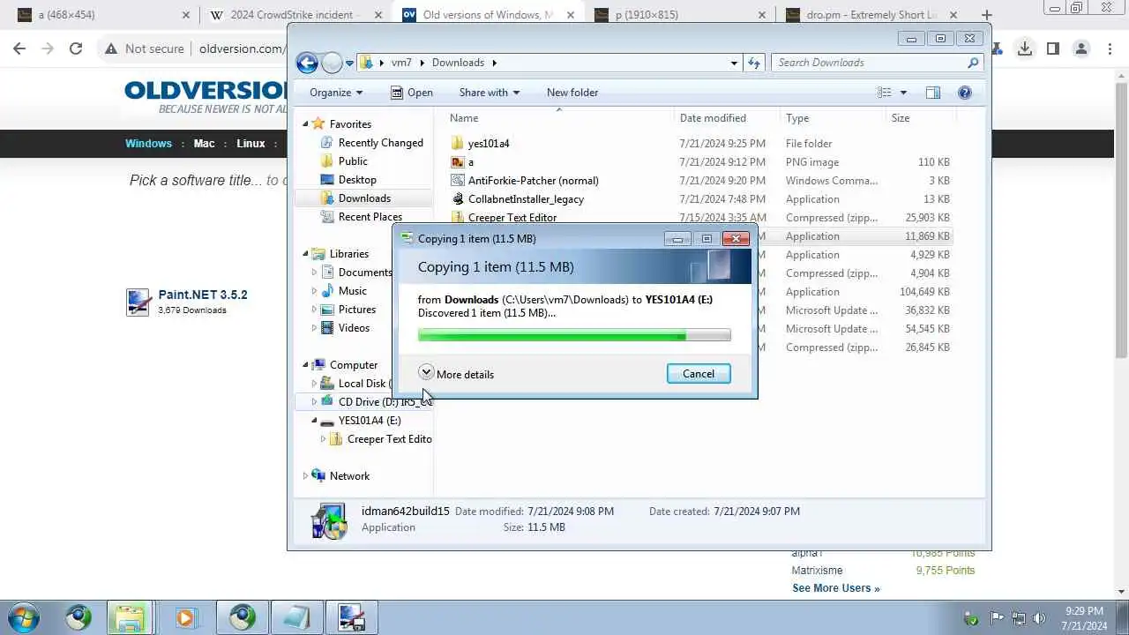Click the Change your view icon
This screenshot has height=635, width=1129.
[885, 93]
